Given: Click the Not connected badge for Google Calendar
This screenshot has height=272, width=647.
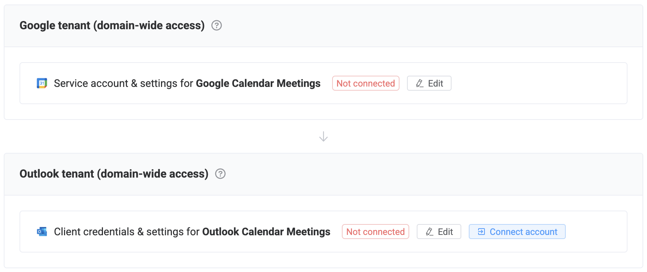Looking at the screenshot, I should [365, 84].
